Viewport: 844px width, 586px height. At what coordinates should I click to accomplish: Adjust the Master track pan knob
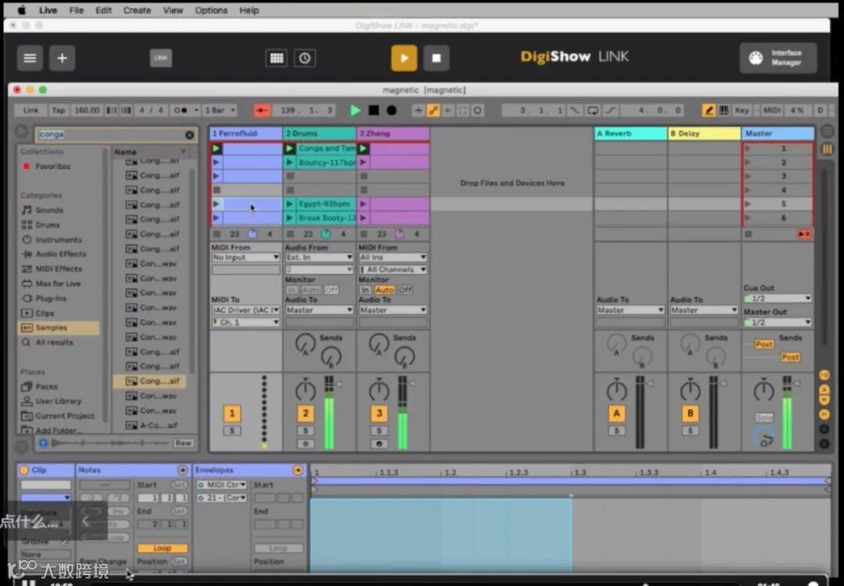[764, 390]
